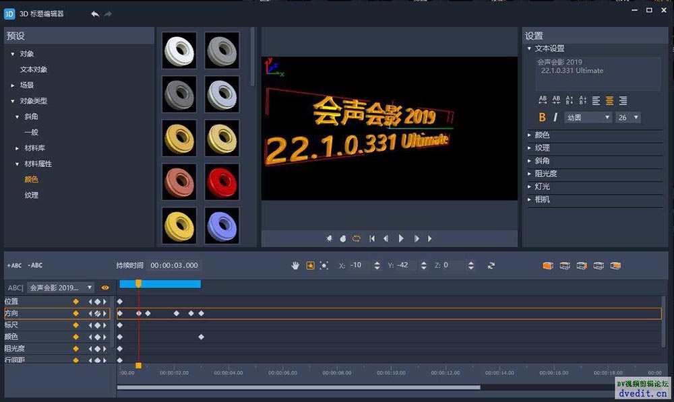The width and height of the screenshot is (674, 402).
Task: Click the second 3D cube face icon
Action: (565, 266)
